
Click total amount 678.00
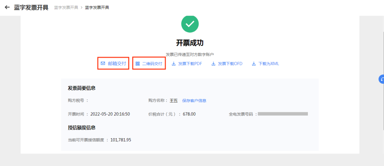click(x=189, y=114)
